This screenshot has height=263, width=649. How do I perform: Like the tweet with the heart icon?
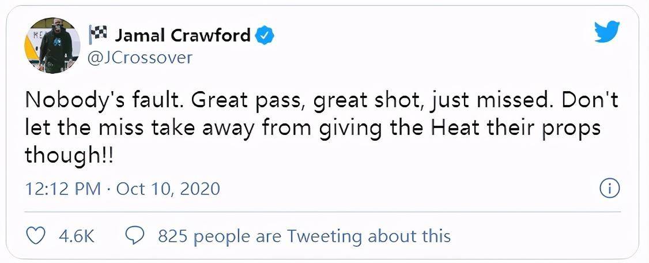pos(35,236)
